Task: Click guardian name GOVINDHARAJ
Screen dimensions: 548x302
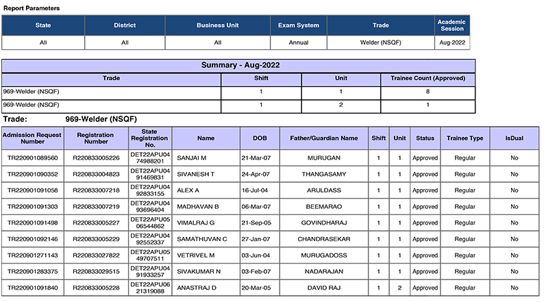Action: 324,223
